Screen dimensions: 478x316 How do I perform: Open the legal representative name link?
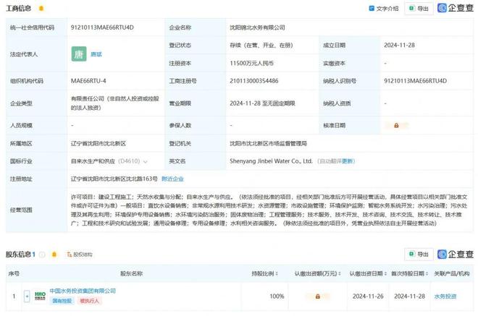[x=96, y=54]
